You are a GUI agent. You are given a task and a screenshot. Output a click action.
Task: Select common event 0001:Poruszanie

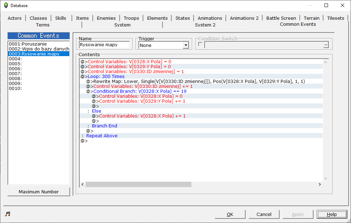click(x=39, y=44)
